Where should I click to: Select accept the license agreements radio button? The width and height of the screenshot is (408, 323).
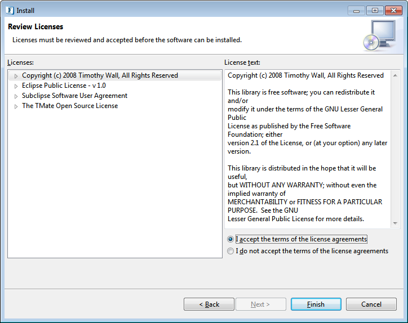pos(230,239)
